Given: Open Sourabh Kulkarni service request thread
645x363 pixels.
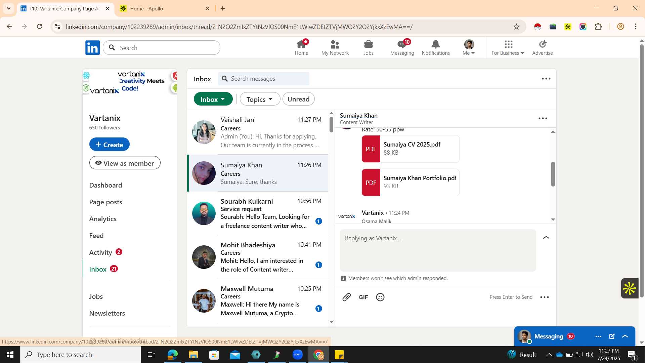Looking at the screenshot, I should pyautogui.click(x=258, y=213).
